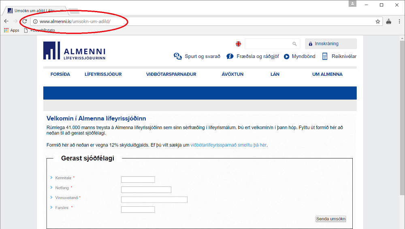The width and height of the screenshot is (405, 229).
Task: Click the Almenni lífeyrissjóðurinn logo
Action: 75,51
